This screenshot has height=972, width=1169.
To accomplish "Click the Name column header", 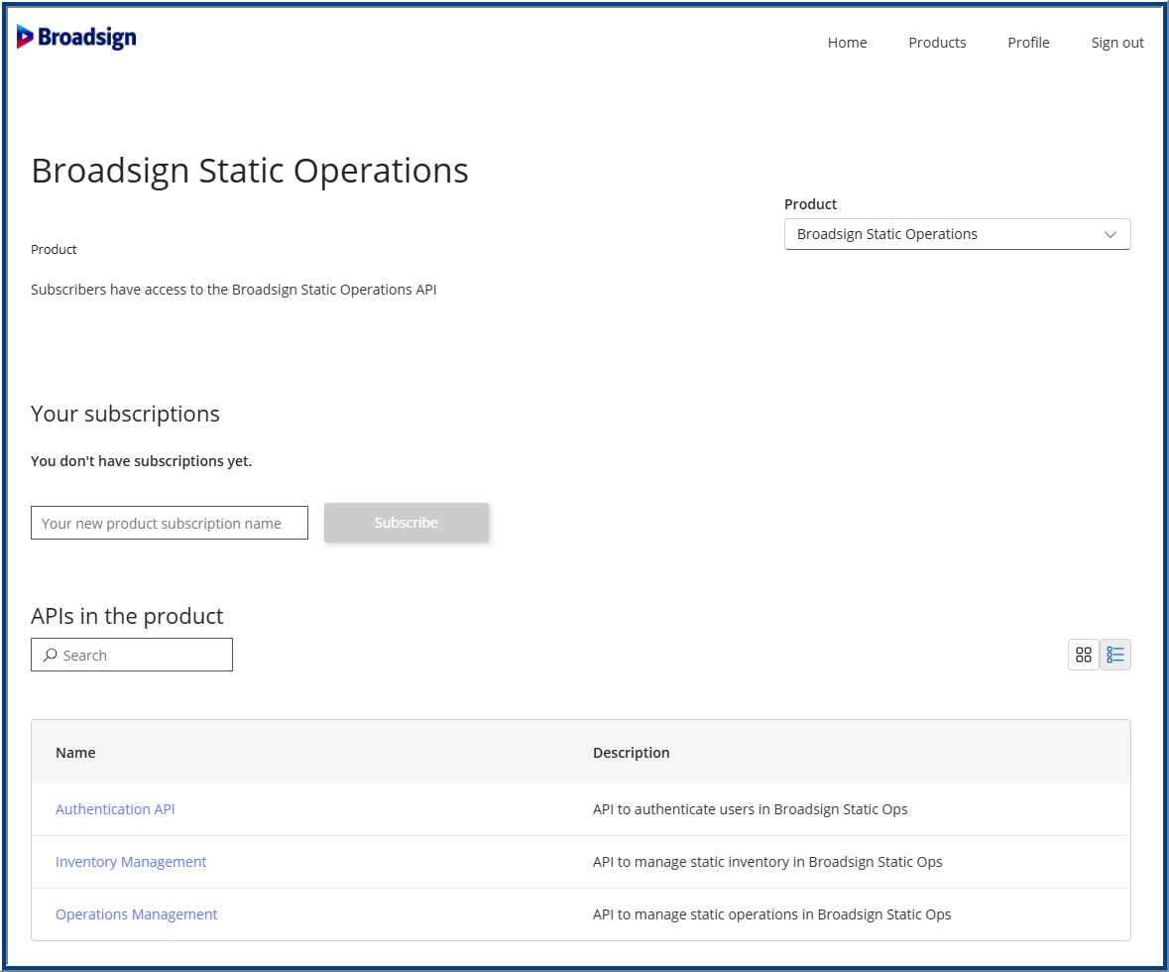I will 75,753.
